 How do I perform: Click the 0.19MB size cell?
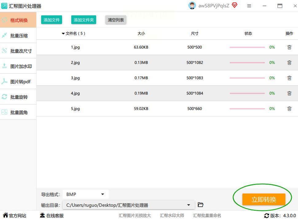(x=141, y=93)
